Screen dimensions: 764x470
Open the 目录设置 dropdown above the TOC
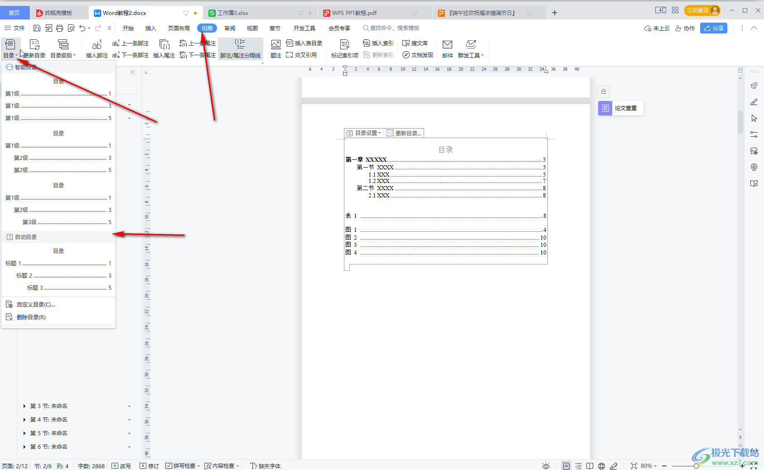tap(364, 133)
